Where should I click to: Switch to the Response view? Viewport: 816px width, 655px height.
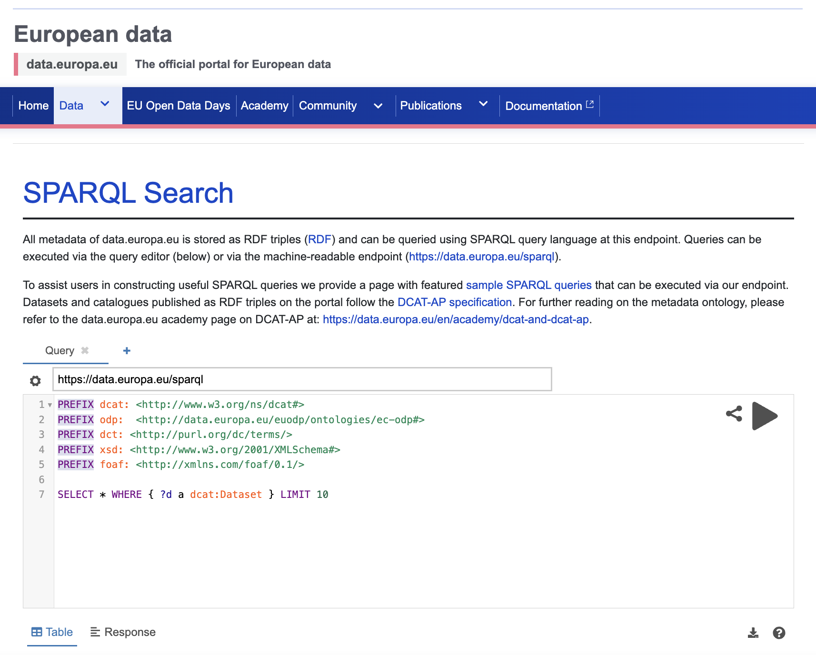coord(123,632)
